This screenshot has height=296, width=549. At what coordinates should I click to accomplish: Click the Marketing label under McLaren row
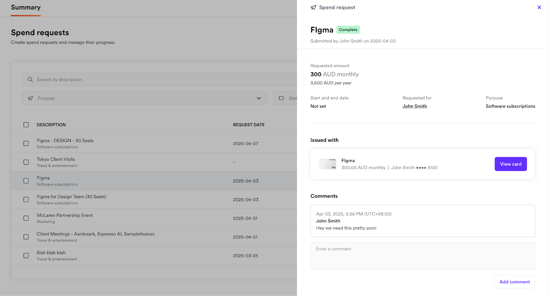click(46, 222)
